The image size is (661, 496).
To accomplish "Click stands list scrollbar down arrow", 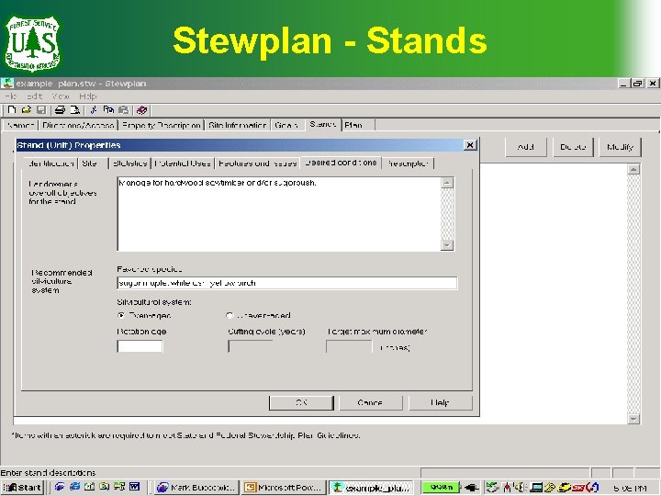I will pos(633,419).
